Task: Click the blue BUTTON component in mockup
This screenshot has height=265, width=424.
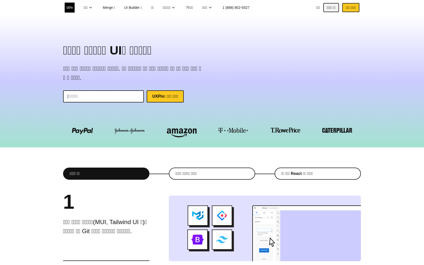Action: tap(264, 250)
